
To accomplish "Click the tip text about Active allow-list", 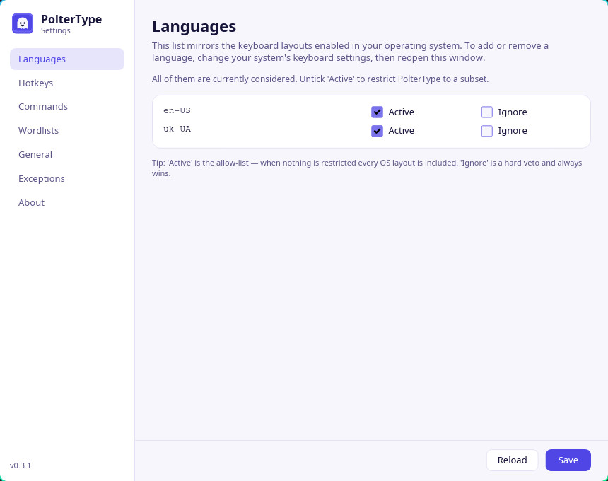I will [367, 168].
